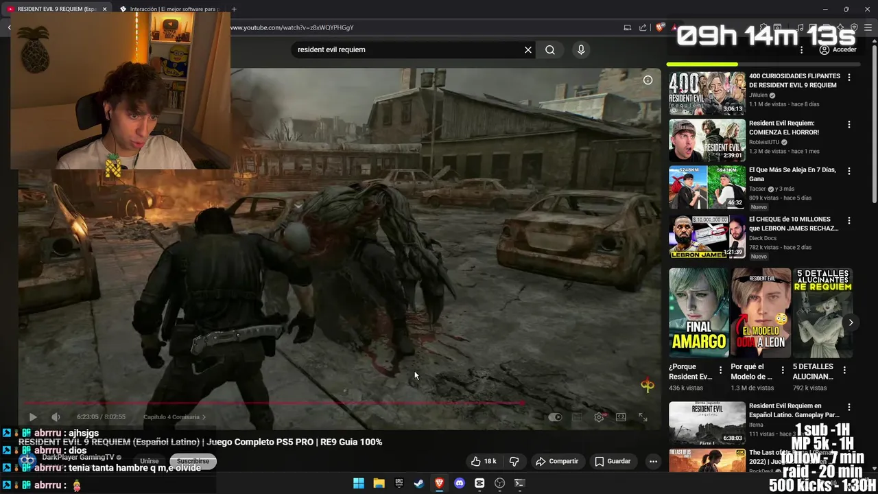This screenshot has width=878, height=494.
Task: Open 'El Que Más Se Aleja En 7 Días' thumbnail
Action: coord(707,187)
